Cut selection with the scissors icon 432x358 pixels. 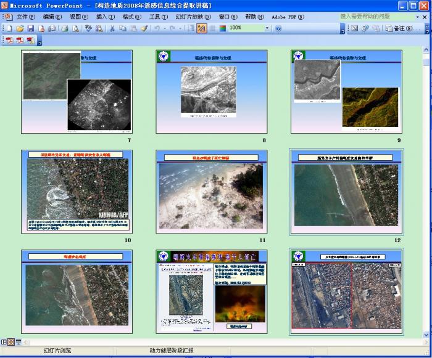(112, 28)
